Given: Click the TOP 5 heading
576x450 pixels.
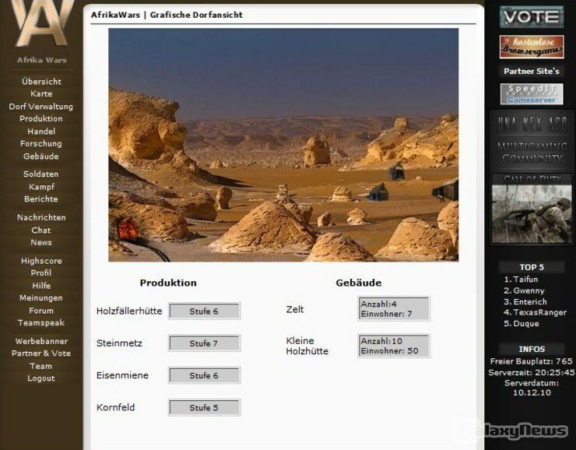Looking at the screenshot, I should 532,267.
